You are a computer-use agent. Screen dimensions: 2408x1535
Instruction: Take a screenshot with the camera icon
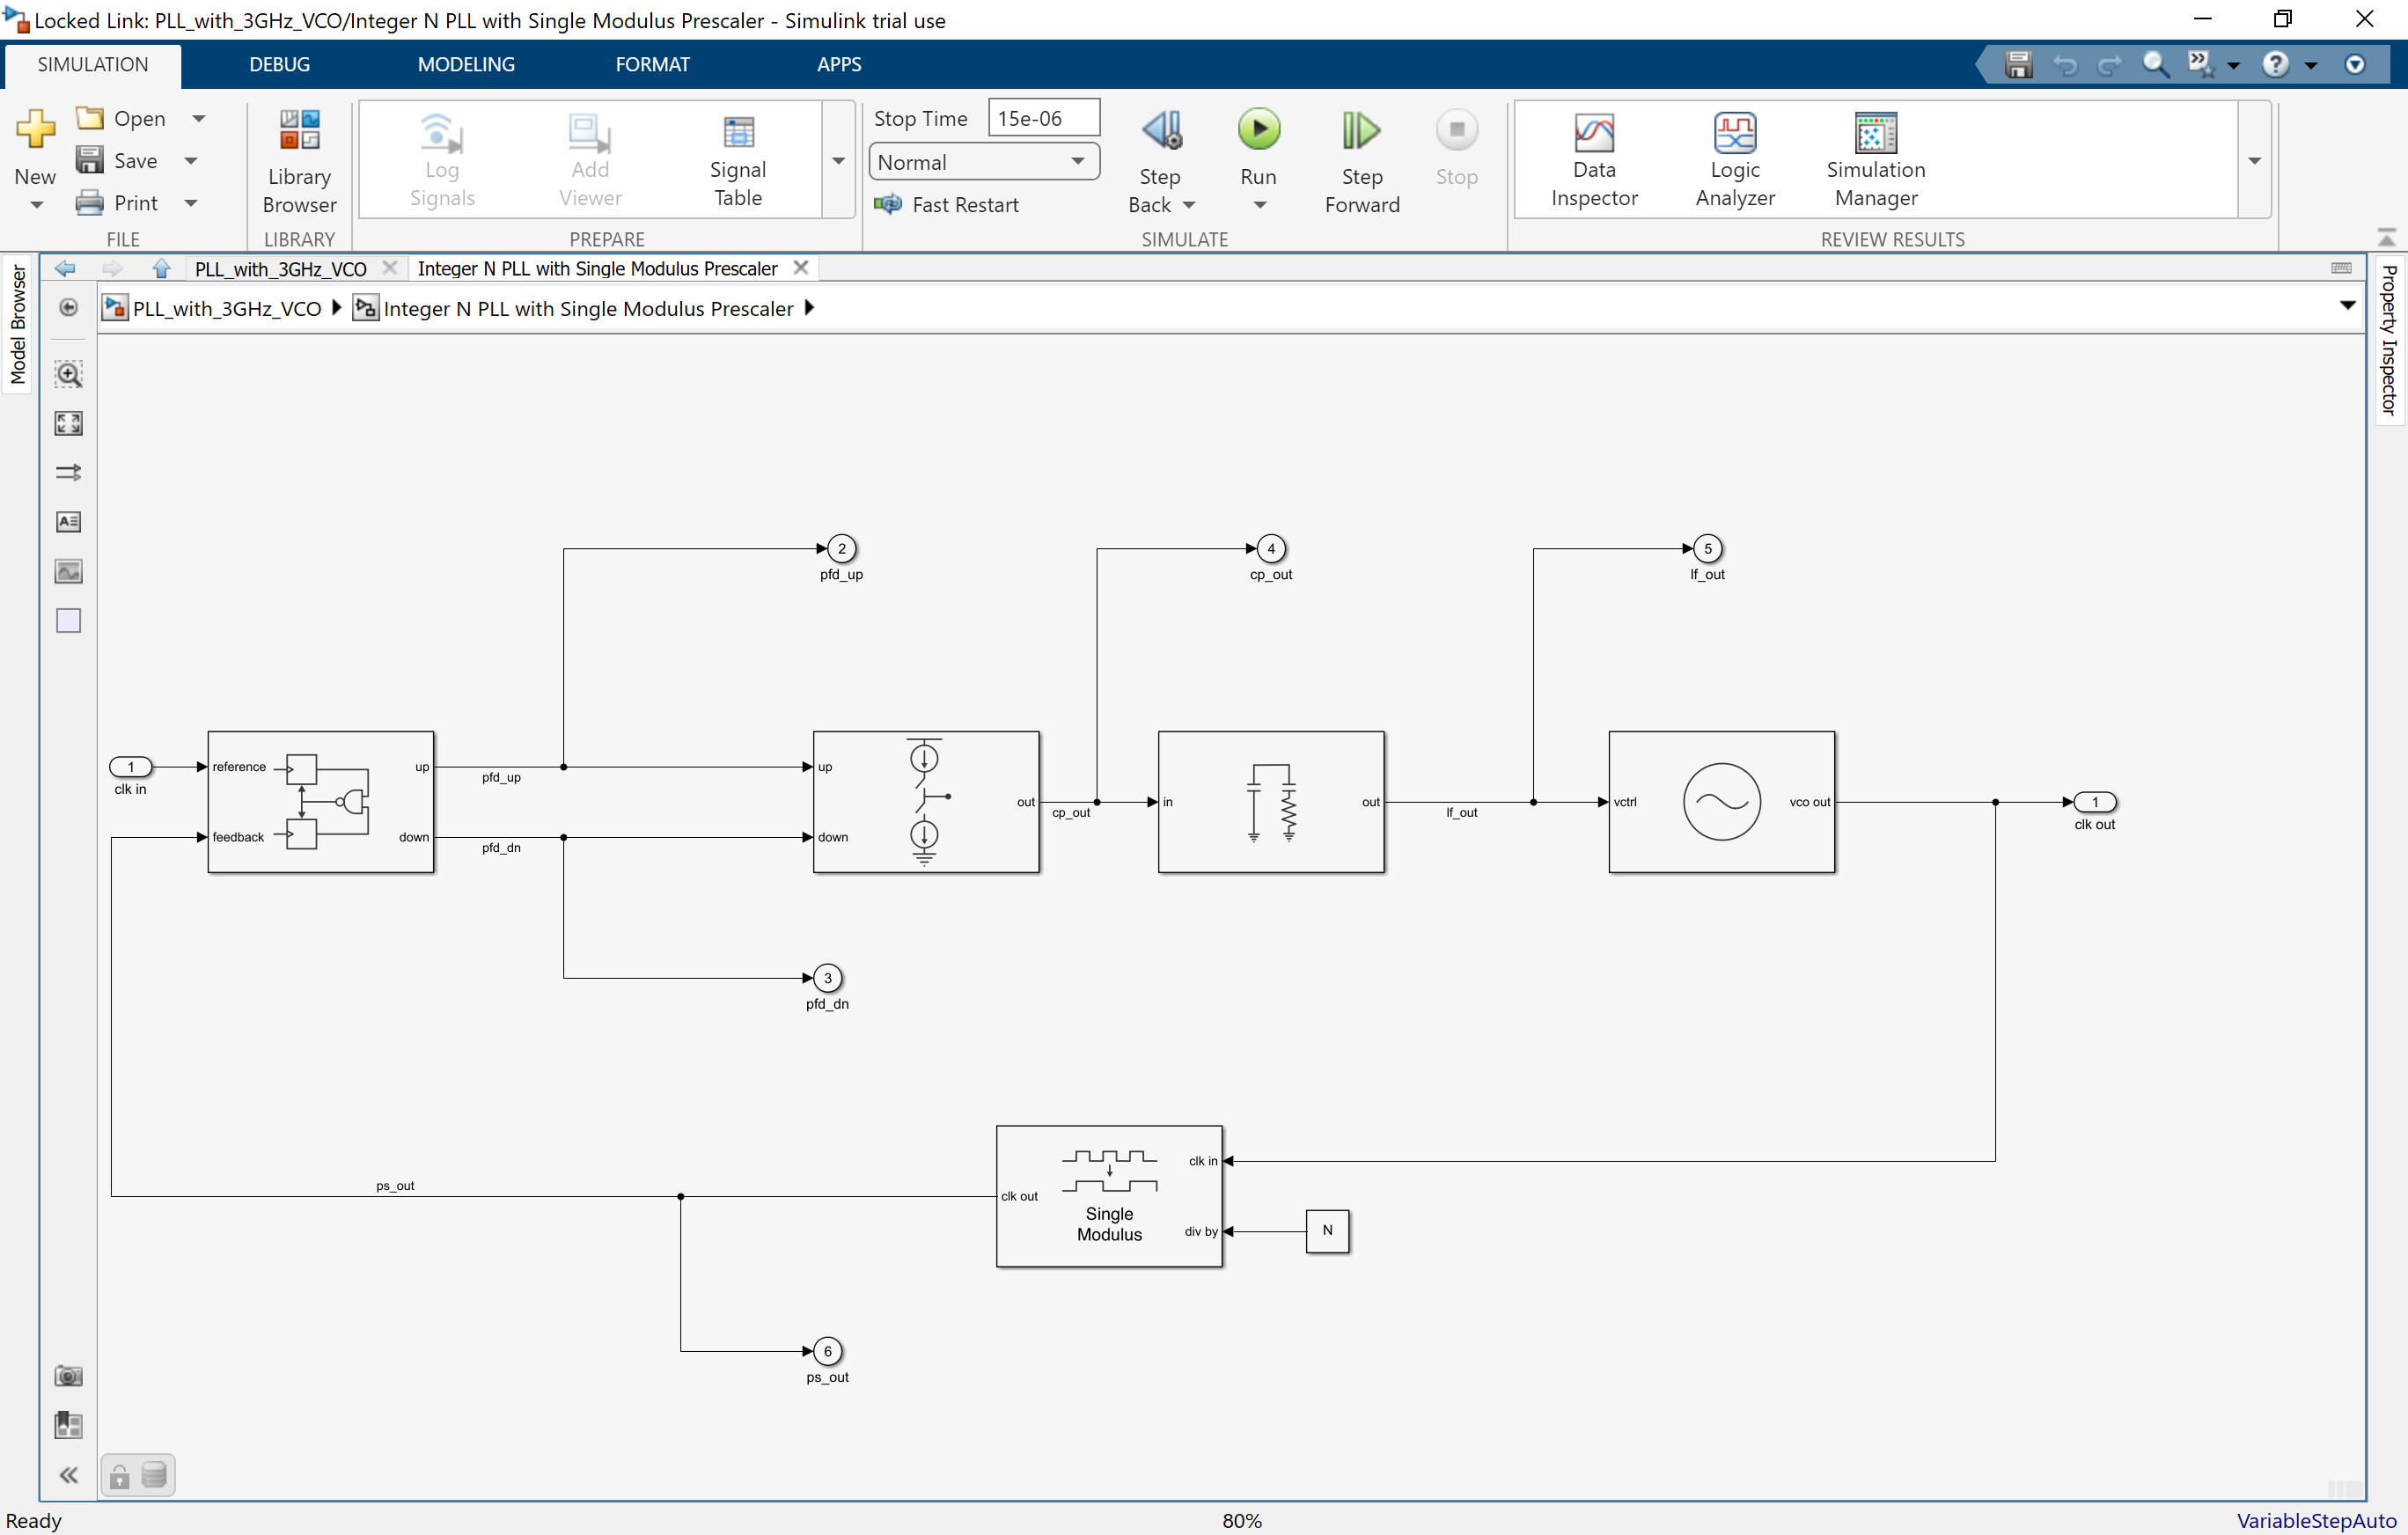coord(68,1375)
